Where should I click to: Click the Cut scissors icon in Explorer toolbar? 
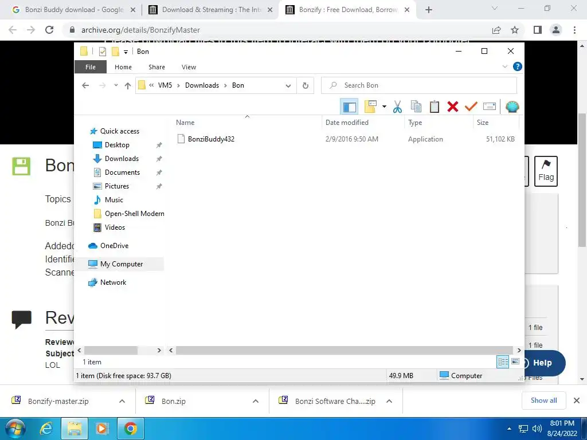(397, 107)
